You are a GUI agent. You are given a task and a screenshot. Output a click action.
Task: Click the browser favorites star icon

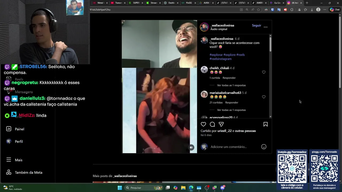258,10
